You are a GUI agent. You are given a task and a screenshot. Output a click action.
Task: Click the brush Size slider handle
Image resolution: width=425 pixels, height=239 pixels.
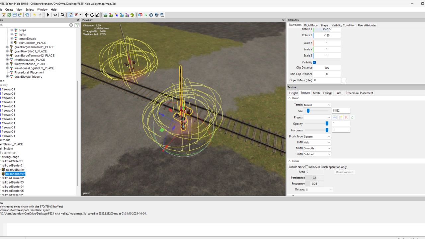click(x=308, y=111)
